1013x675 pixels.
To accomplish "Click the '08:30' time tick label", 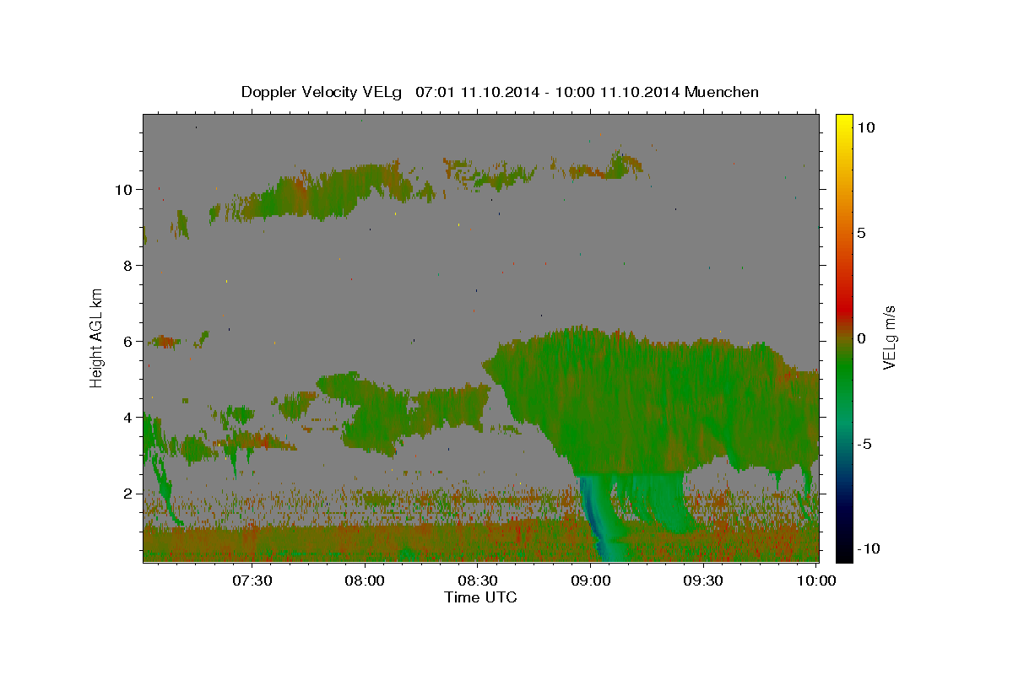I will 478,580.
